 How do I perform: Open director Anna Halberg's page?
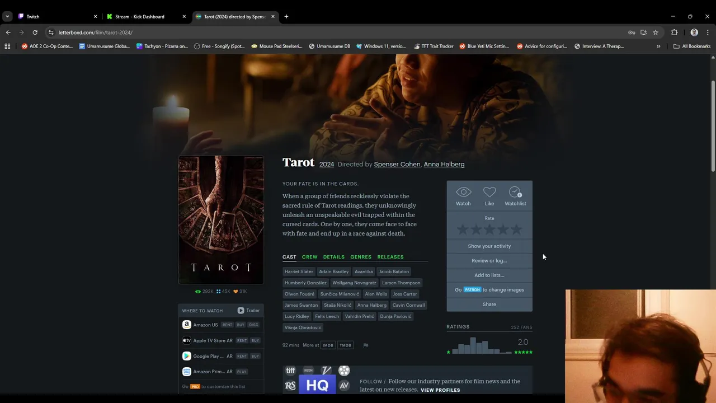coord(444,164)
